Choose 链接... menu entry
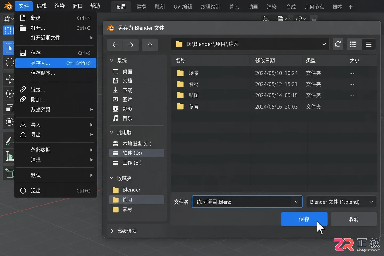 click(x=56, y=90)
